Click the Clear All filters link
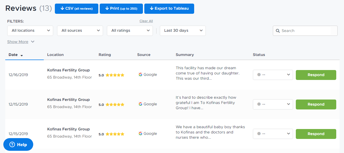 point(146,21)
